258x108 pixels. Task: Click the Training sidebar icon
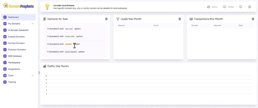5,82
